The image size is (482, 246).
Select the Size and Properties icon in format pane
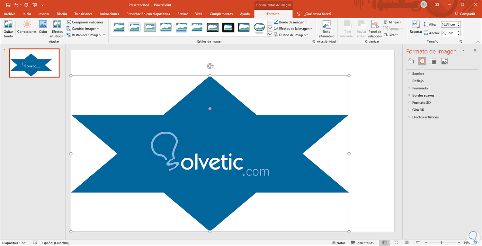433,61
